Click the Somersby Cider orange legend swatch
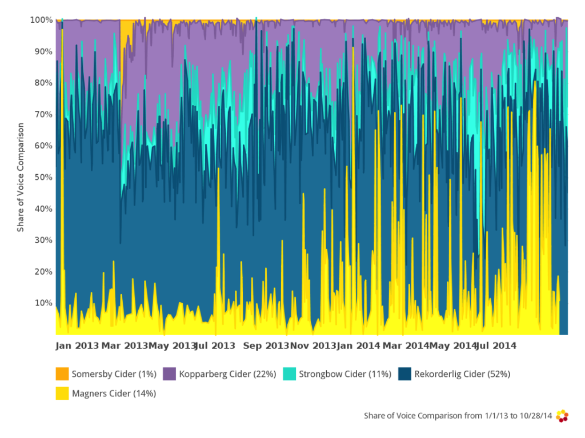 pyautogui.click(x=62, y=374)
